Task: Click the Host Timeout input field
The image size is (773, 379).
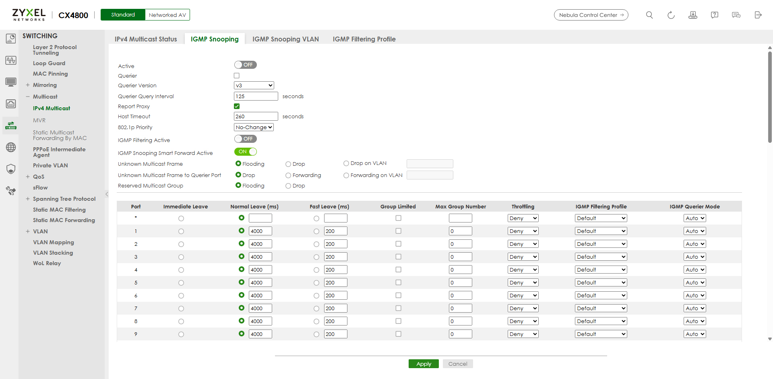Action: click(256, 116)
